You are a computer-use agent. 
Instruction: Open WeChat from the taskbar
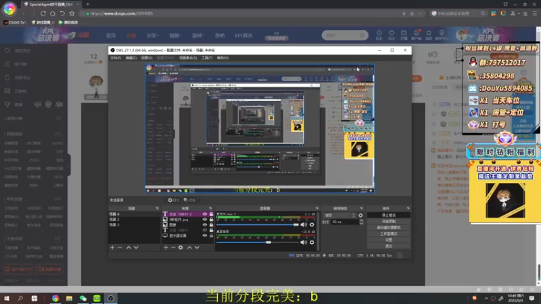(x=83, y=298)
